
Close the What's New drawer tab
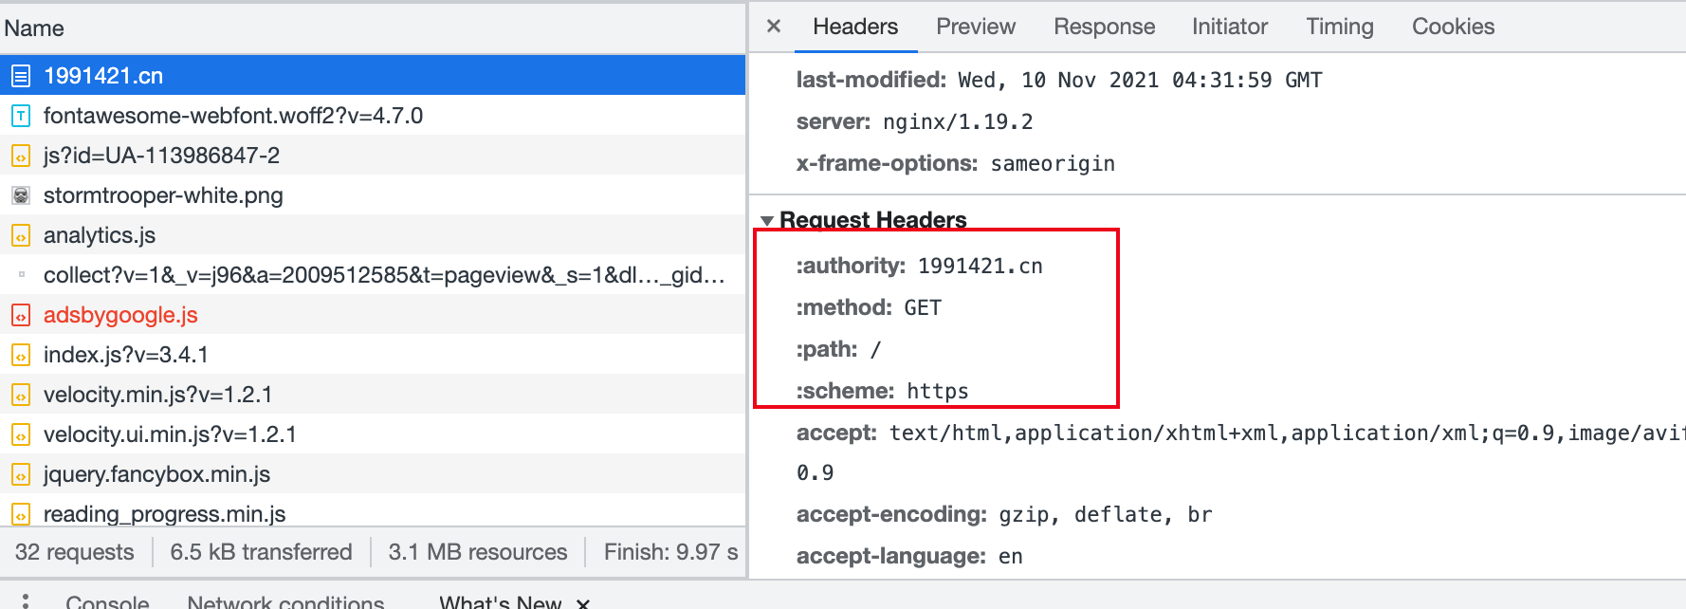click(x=583, y=603)
